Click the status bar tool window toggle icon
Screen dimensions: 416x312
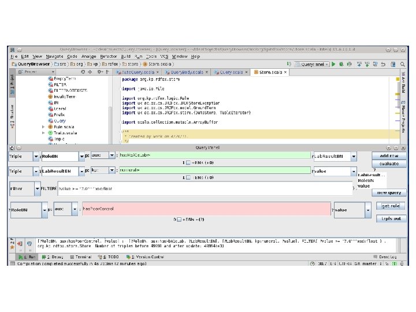(x=12, y=263)
